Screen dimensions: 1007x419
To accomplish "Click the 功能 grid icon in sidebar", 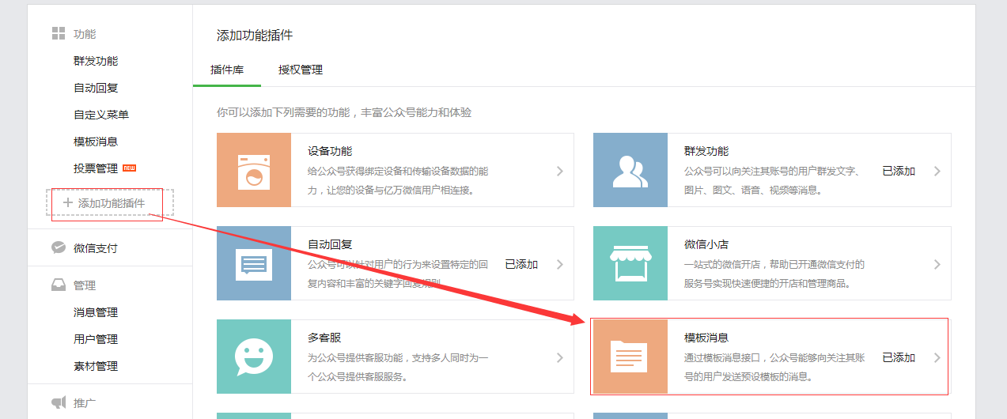I will [58, 33].
